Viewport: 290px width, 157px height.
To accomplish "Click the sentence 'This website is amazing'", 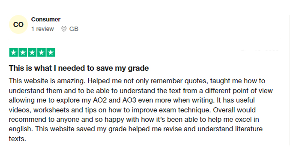I will 47,81.
